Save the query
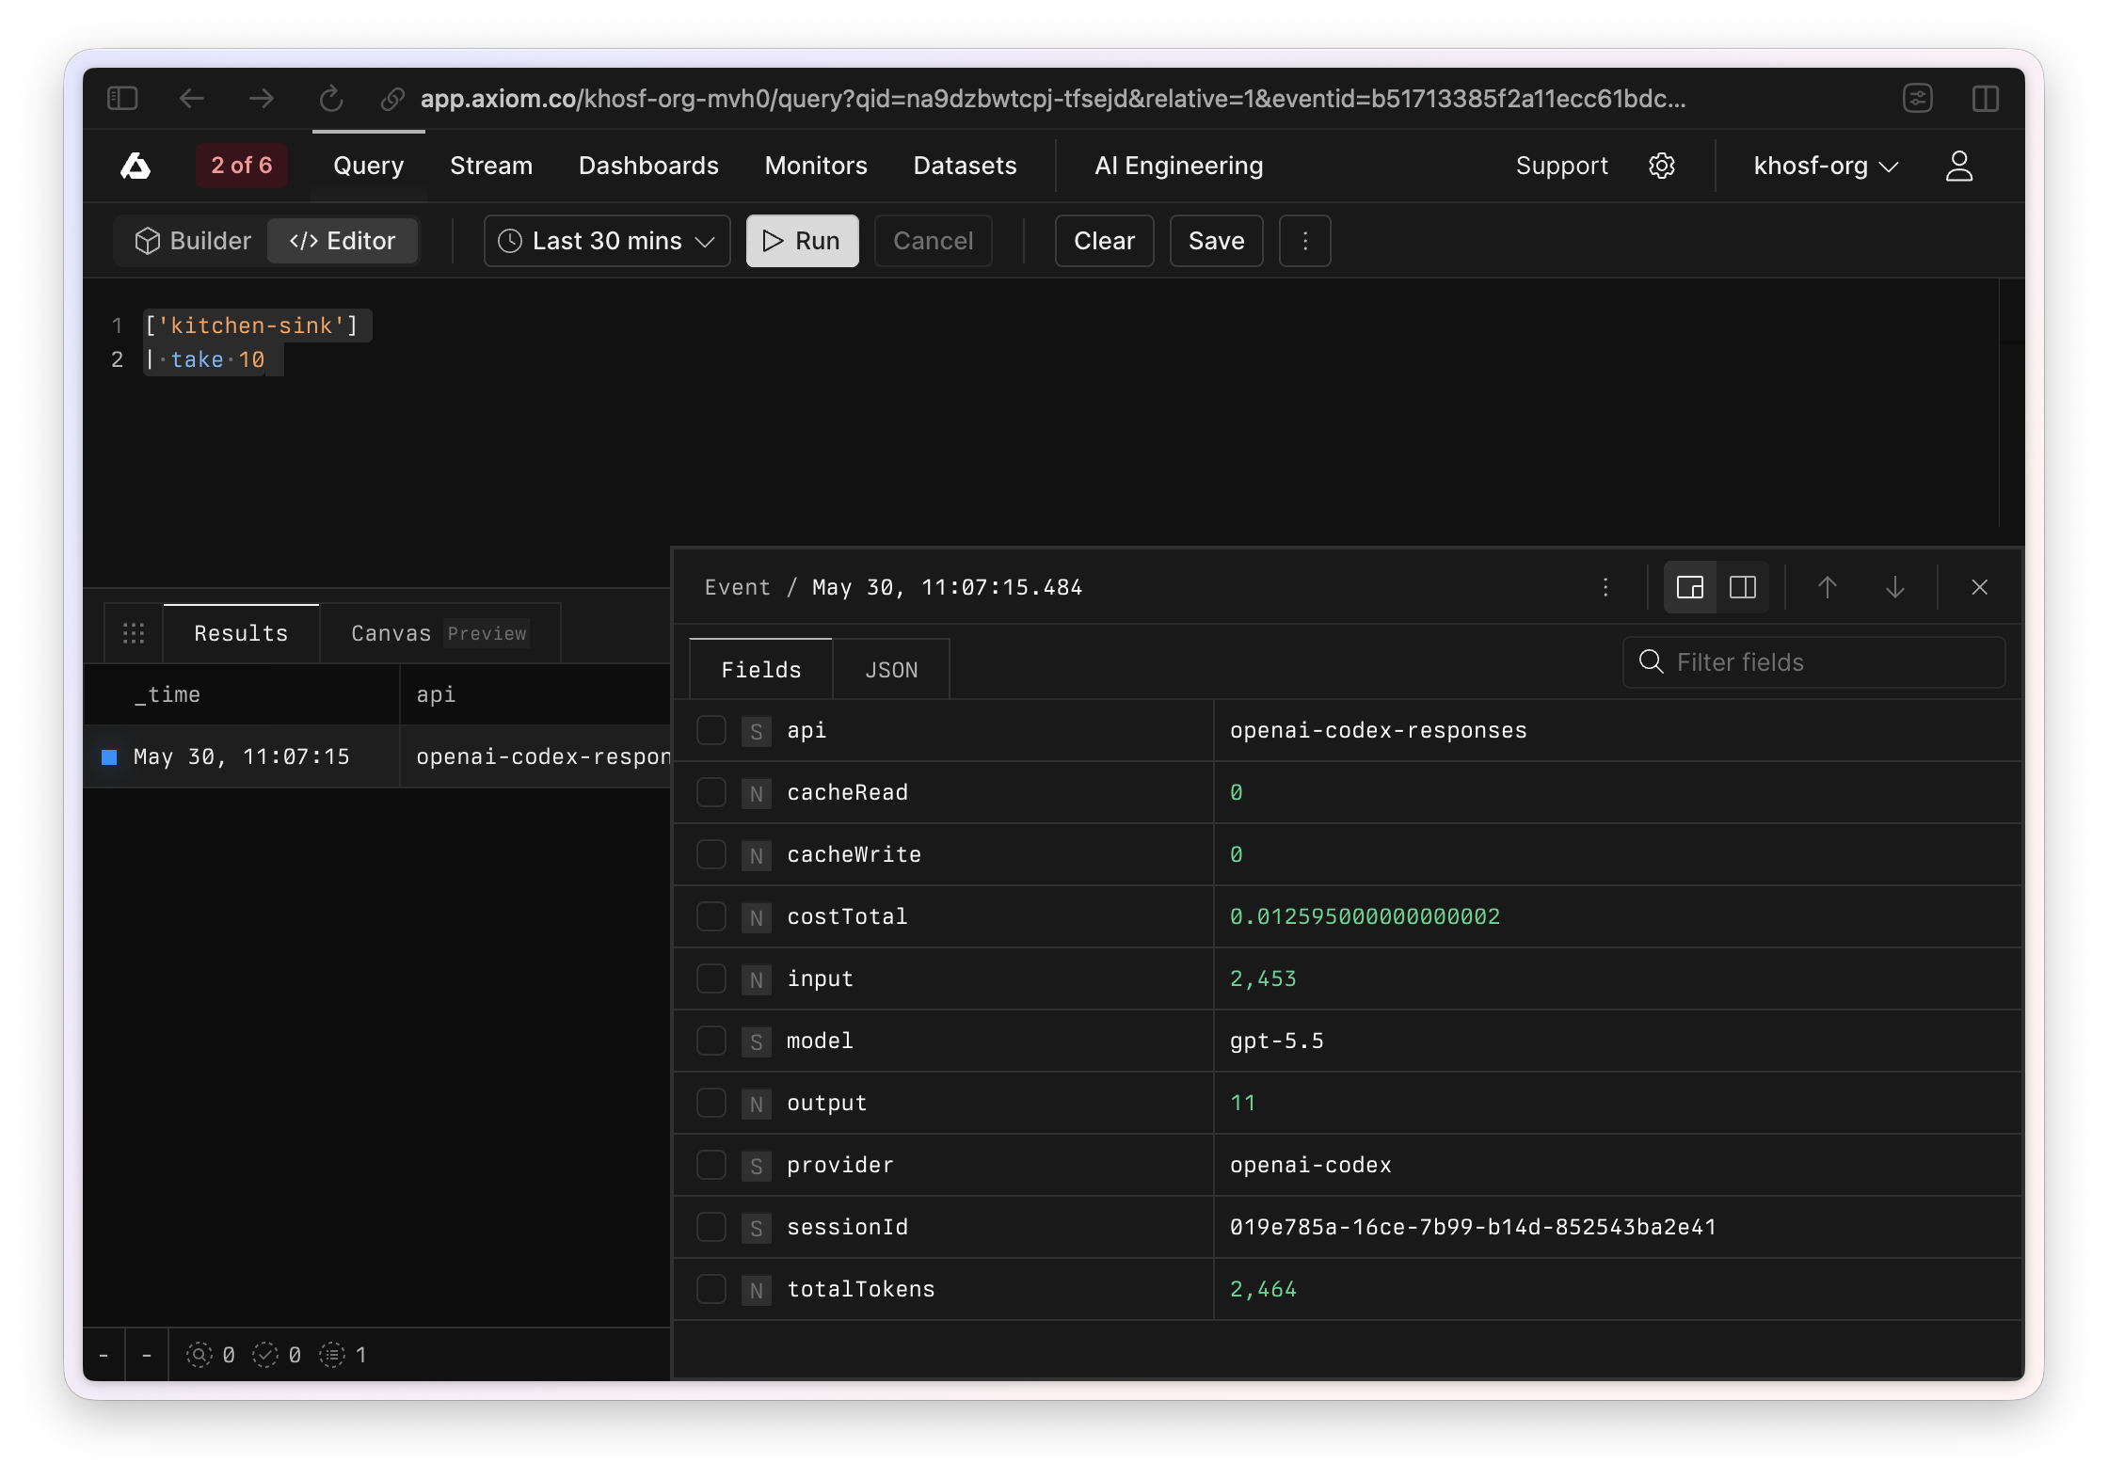 pos(1216,241)
